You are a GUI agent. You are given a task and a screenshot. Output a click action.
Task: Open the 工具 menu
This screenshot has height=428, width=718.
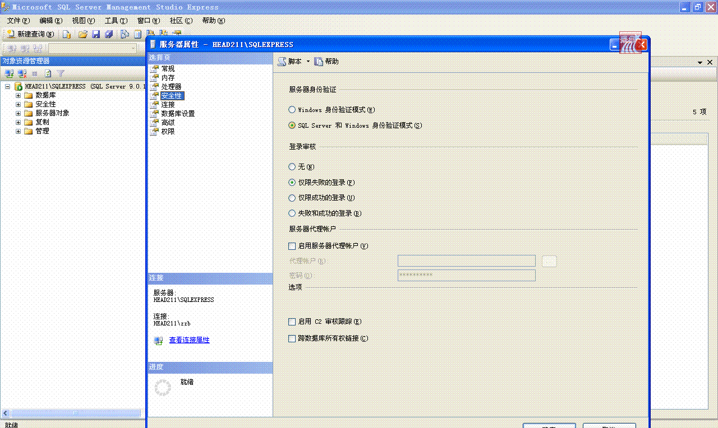tap(116, 21)
